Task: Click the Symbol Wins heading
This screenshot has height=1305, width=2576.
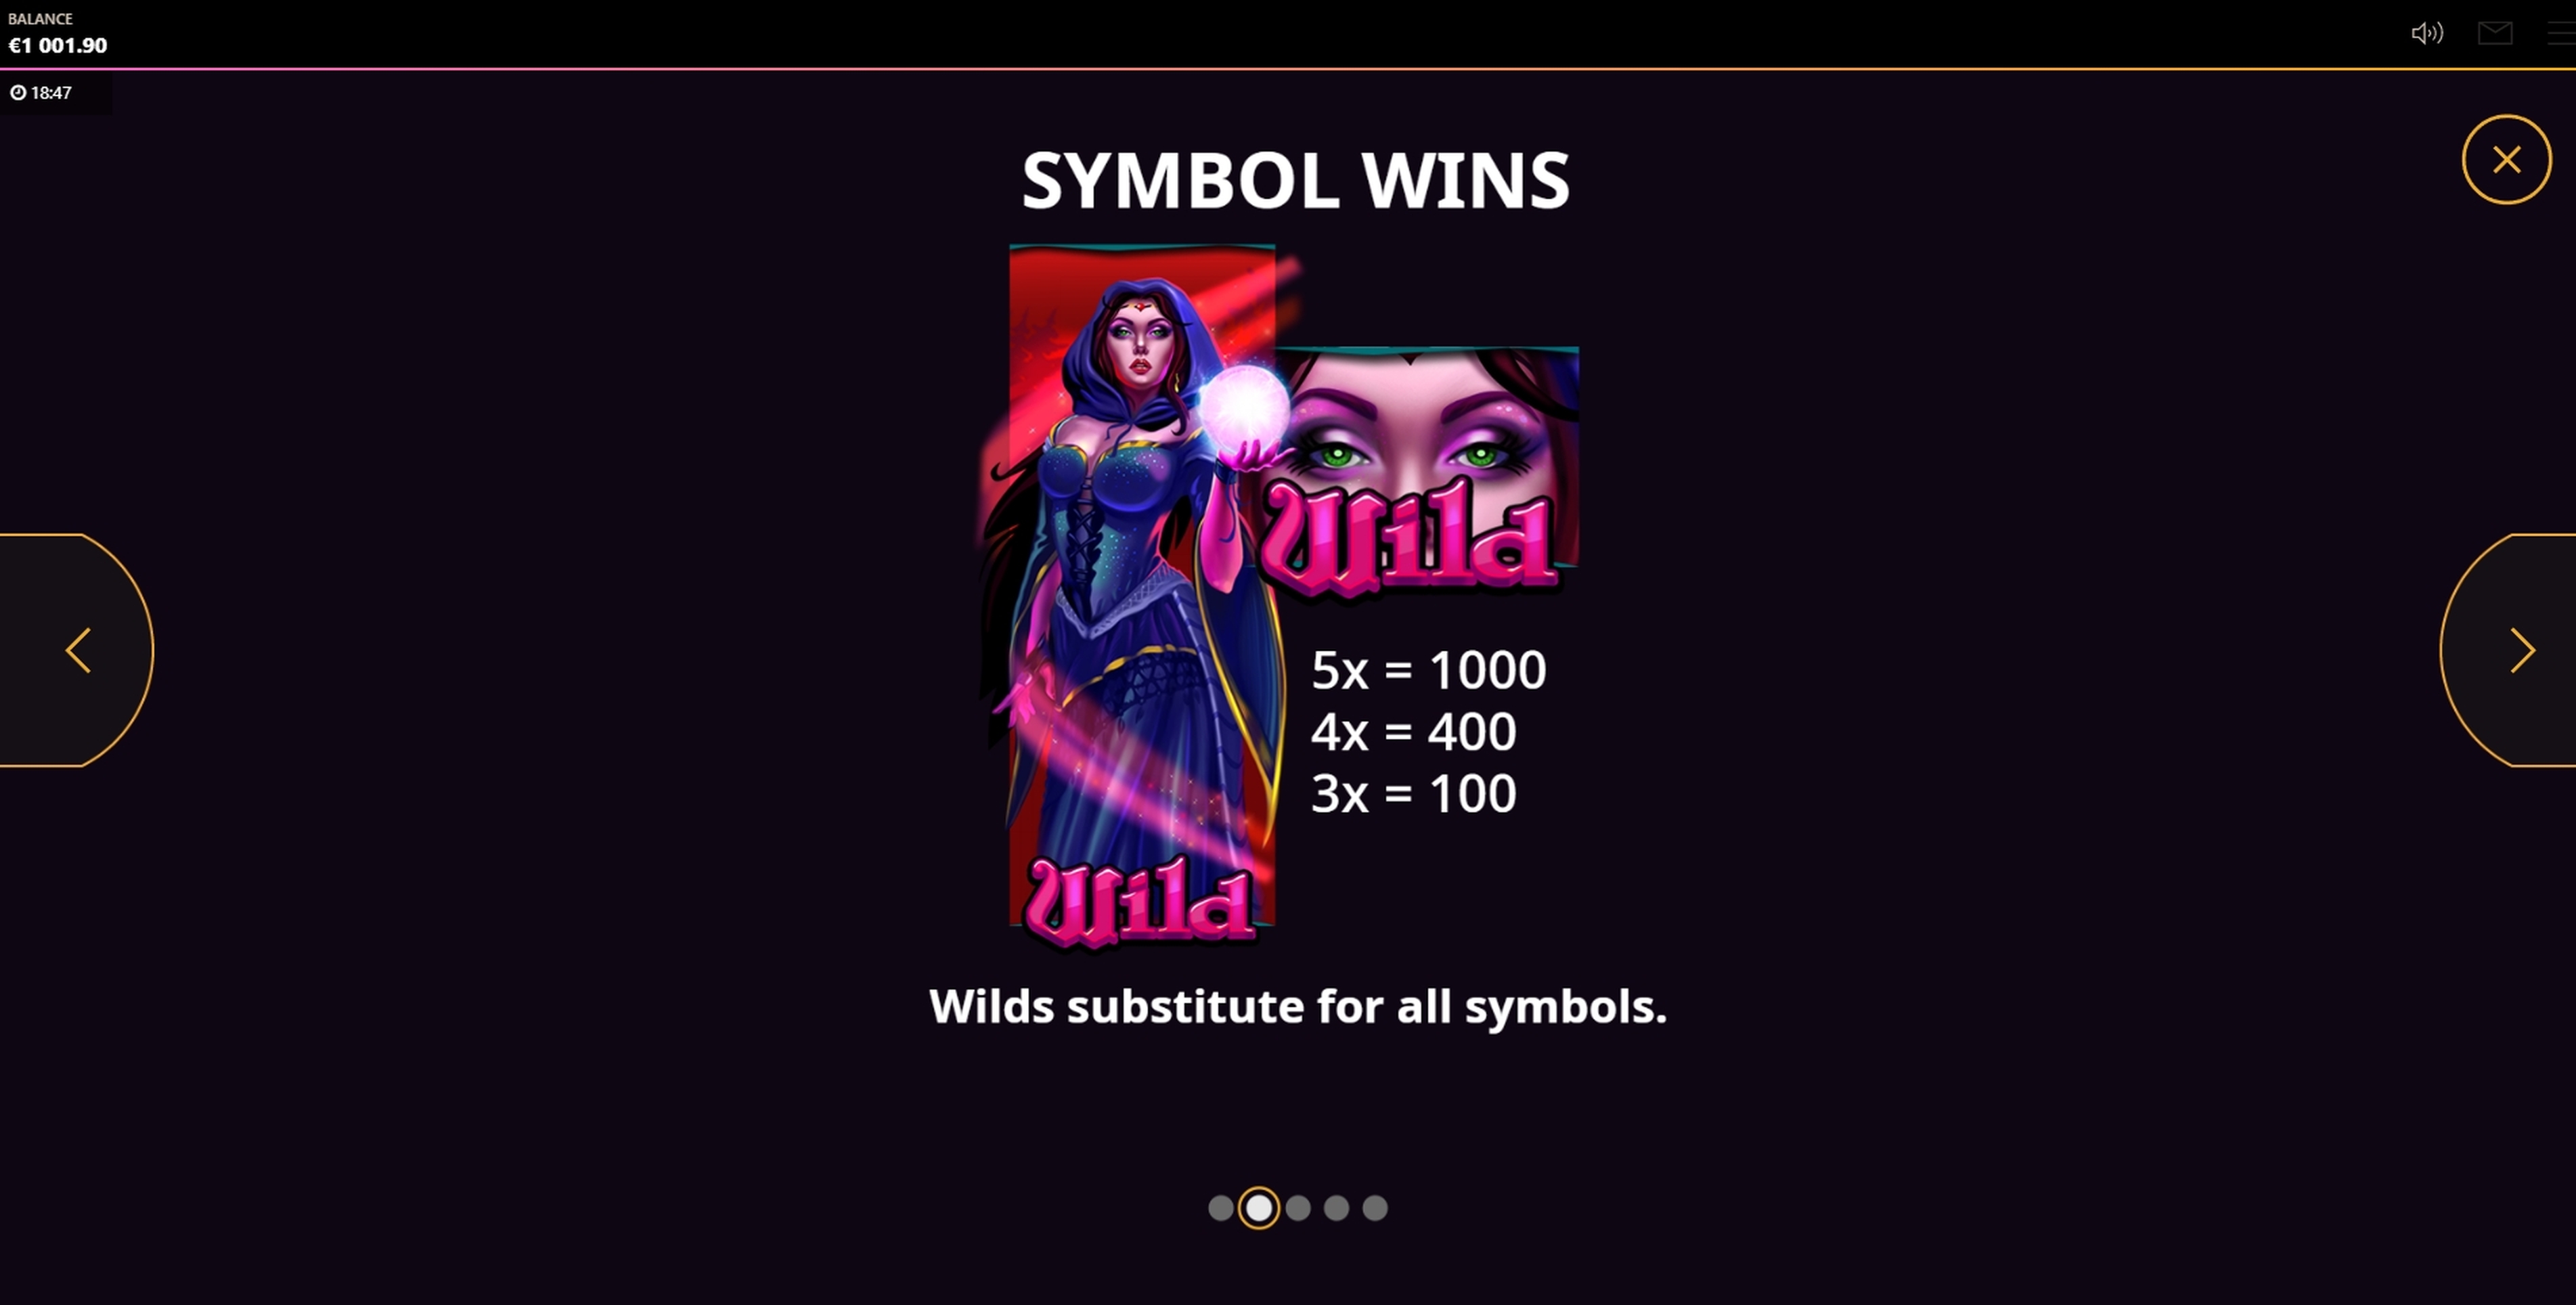Action: pyautogui.click(x=1295, y=181)
